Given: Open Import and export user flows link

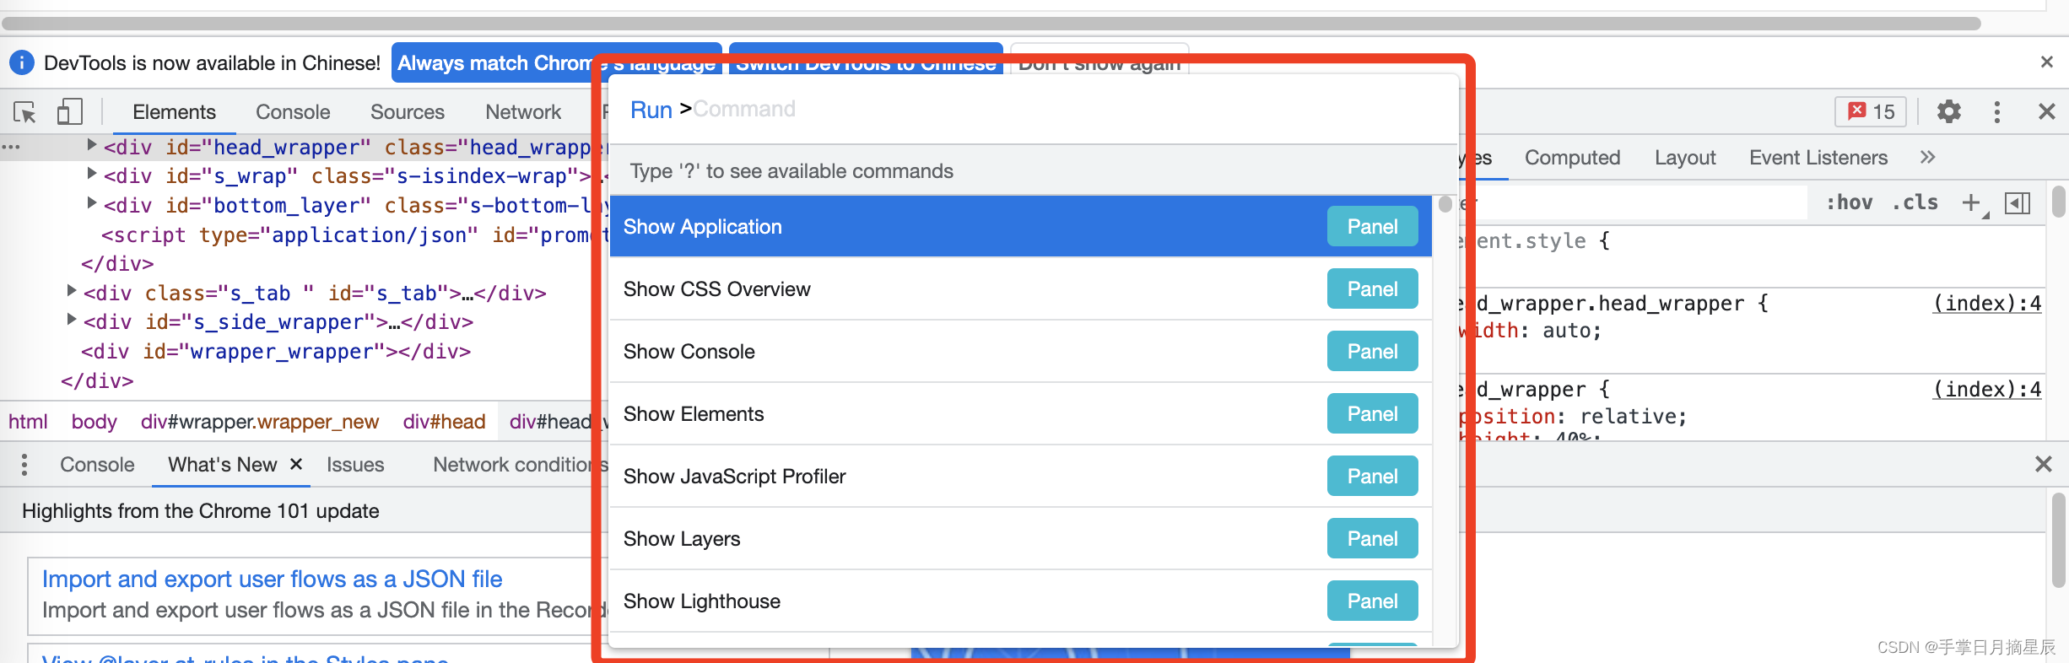Looking at the screenshot, I should tap(272, 579).
